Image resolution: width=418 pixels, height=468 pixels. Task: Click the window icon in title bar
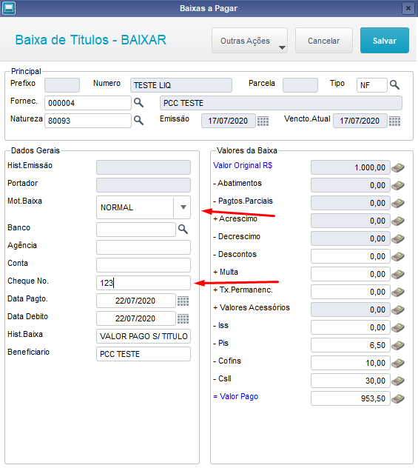coord(8,8)
